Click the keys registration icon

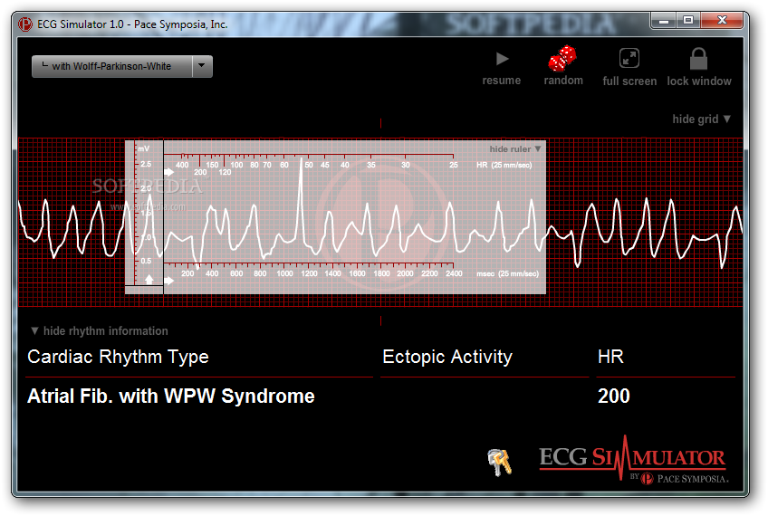(500, 463)
